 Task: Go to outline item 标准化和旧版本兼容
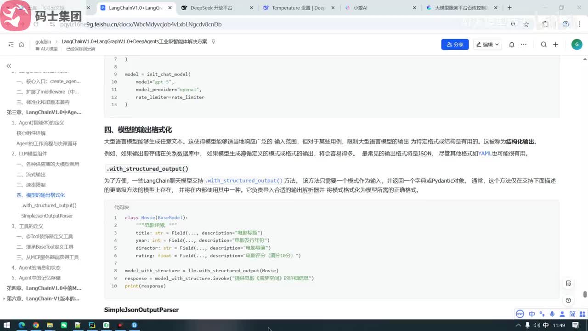[x=43, y=102]
